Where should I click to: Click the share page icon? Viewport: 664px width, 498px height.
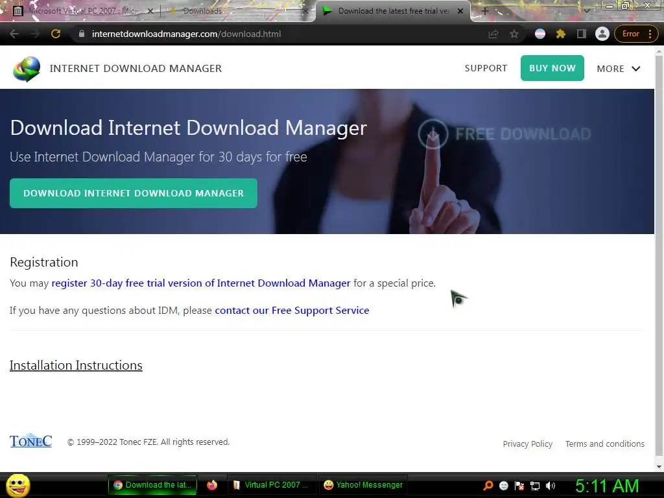click(x=493, y=34)
